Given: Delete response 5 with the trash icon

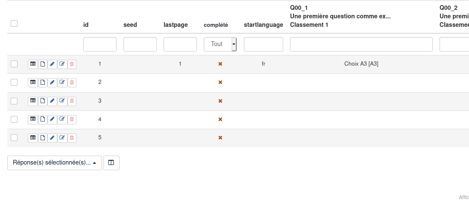Looking at the screenshot, I should [x=72, y=138].
